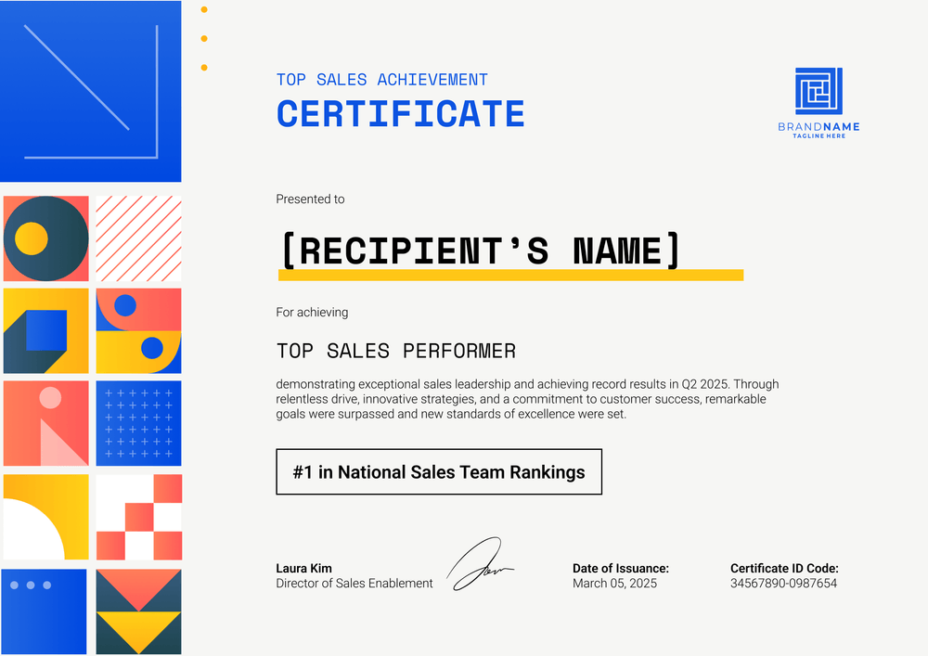Click the layered downward arrows tile

pyautogui.click(x=138, y=610)
